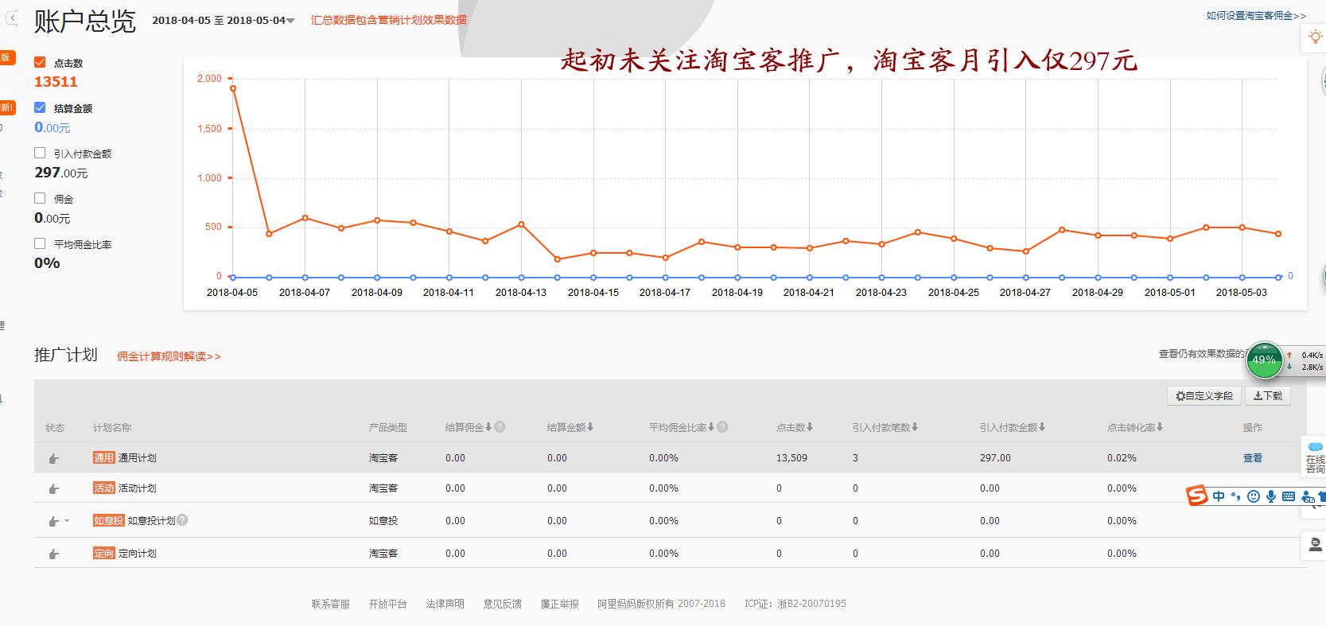Open 如何设置淘宝客佣金 help link

tap(1256, 16)
